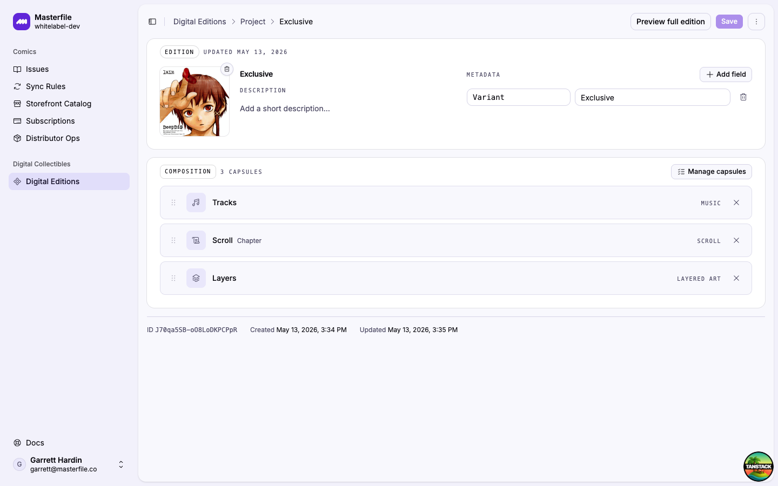Click the G user avatar

tap(19, 464)
